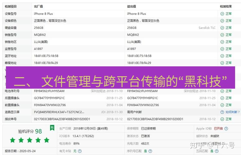This screenshot has height=155, width=241.
Task: Click factory Bluetooth address 18:81:0E:75:18:5B
Action: pyautogui.click(x=46, y=56)
